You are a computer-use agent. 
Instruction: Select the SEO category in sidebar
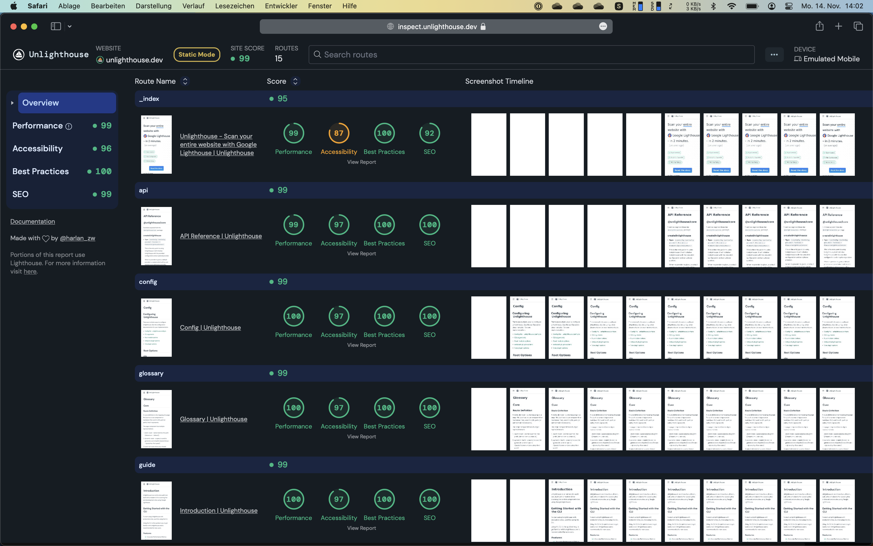[x=62, y=194]
